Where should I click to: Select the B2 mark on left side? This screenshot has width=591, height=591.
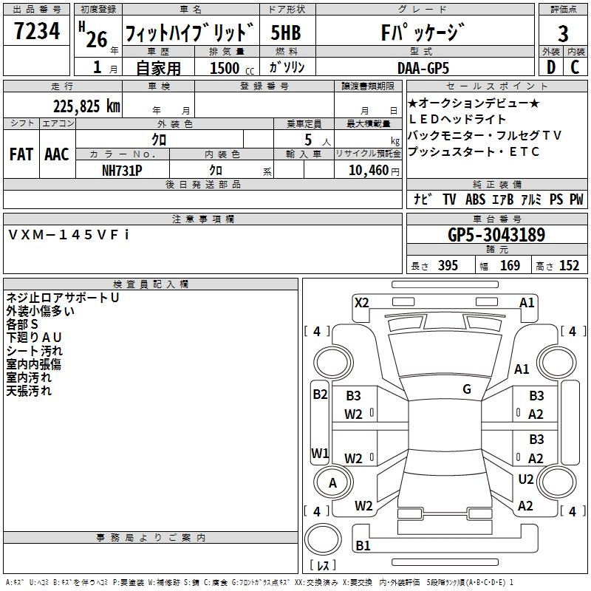tap(319, 394)
